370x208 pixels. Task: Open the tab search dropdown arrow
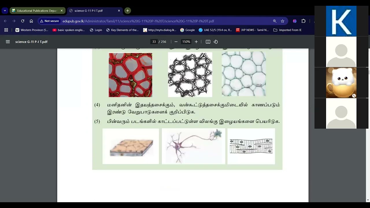point(5,11)
